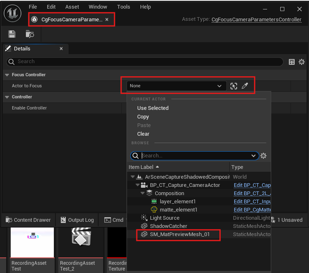Open the Details panel settings gear

pyautogui.click(x=302, y=62)
